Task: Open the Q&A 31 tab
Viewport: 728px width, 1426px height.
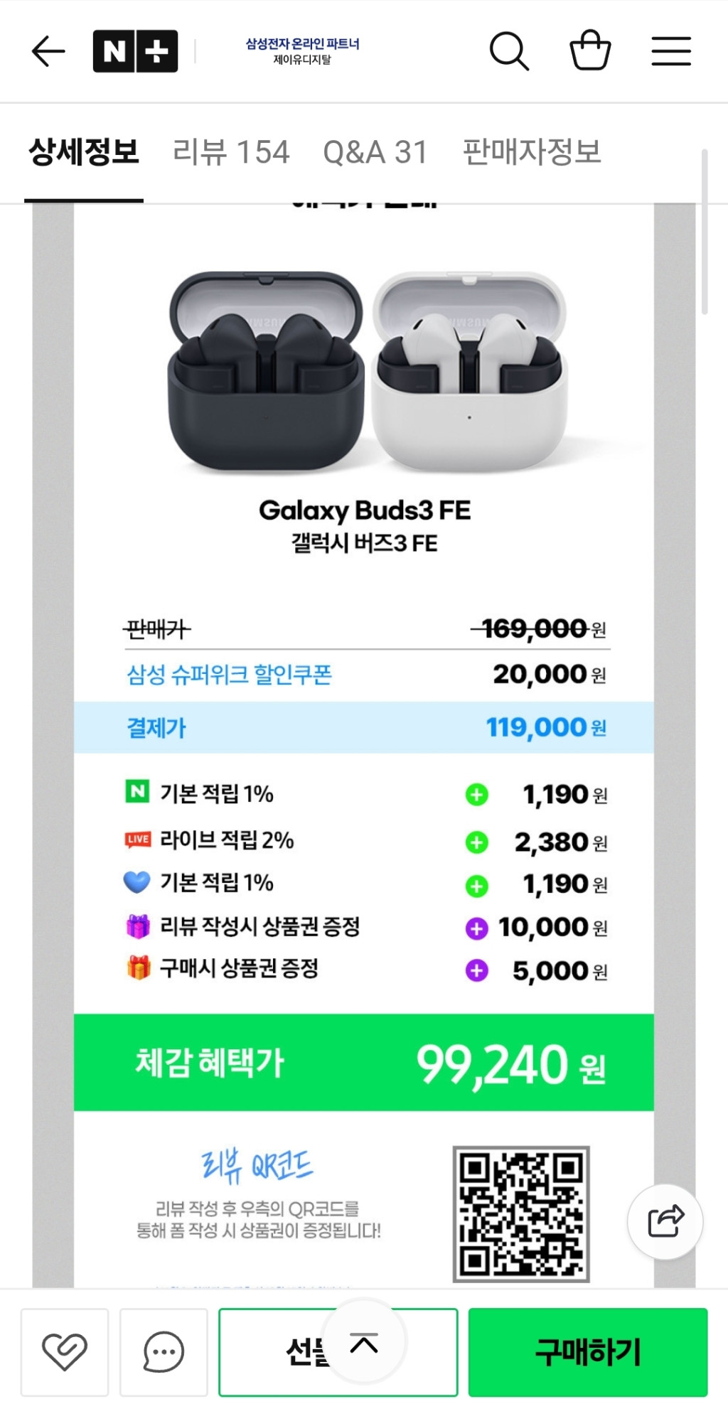Action: 375,152
